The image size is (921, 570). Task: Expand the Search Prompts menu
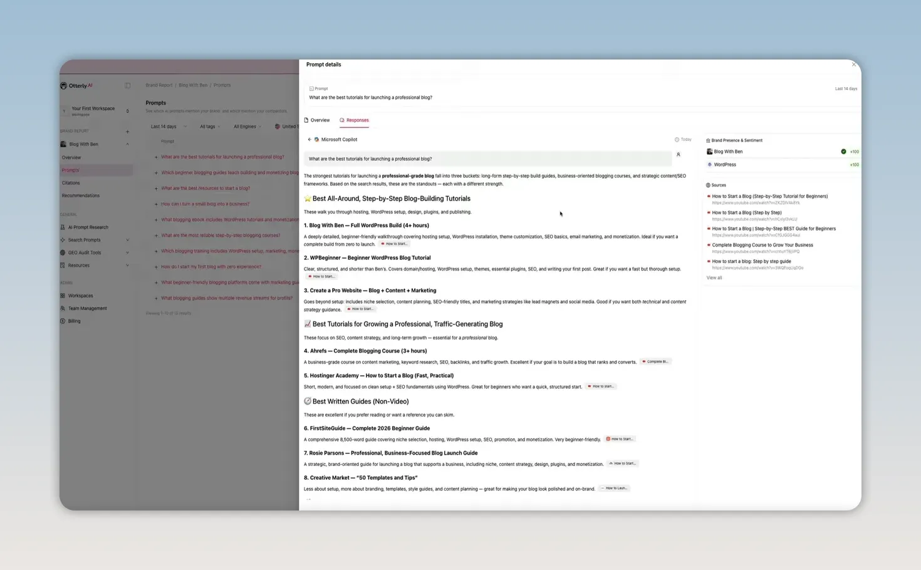127,240
